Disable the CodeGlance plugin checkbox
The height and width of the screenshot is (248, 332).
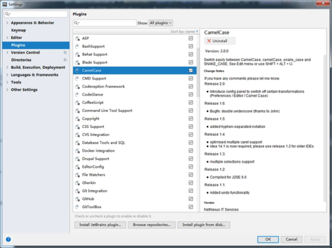pos(191,94)
